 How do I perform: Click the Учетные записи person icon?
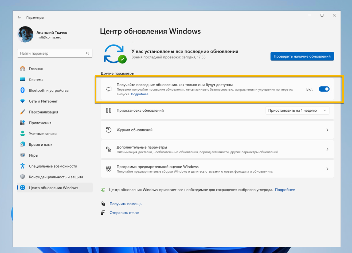coord(23,134)
